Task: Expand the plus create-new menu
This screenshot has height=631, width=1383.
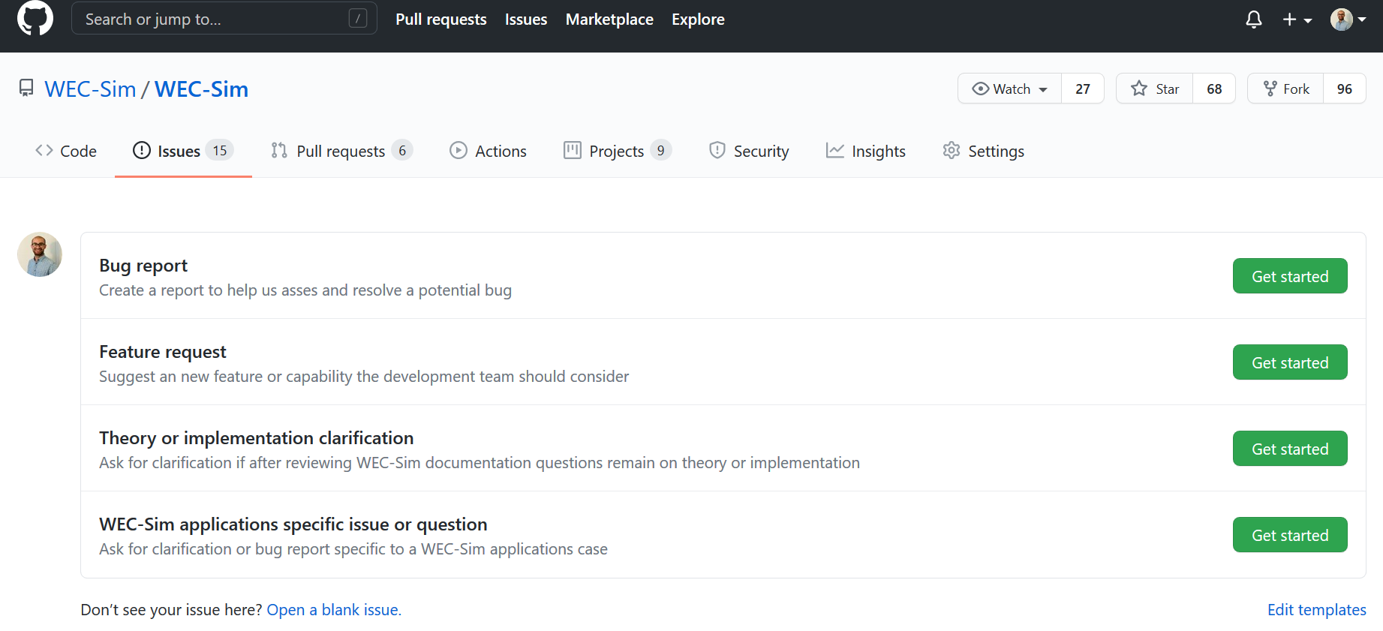Action: (x=1296, y=20)
